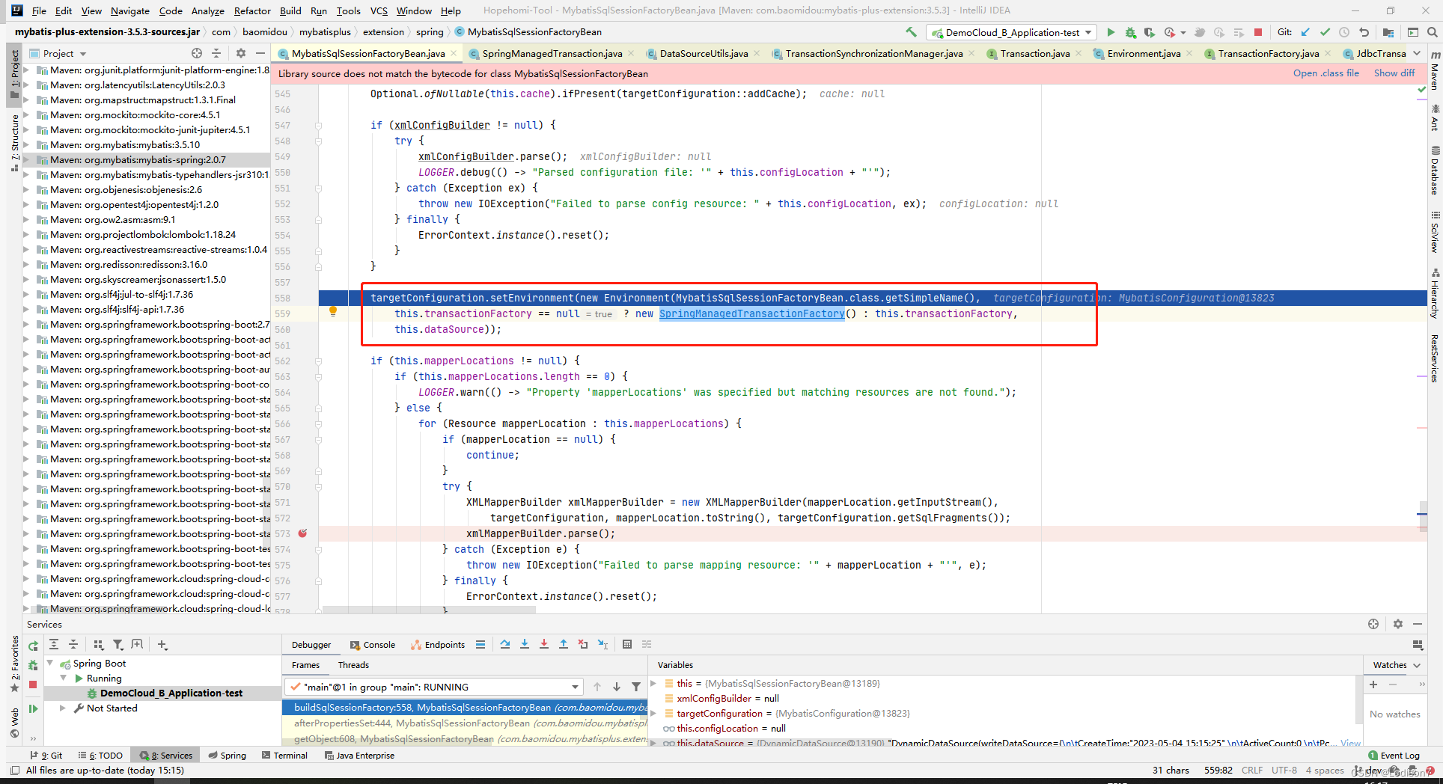Image resolution: width=1443 pixels, height=784 pixels.
Task: Click Resume Program icon in the Services sidebar
Action: (x=33, y=708)
